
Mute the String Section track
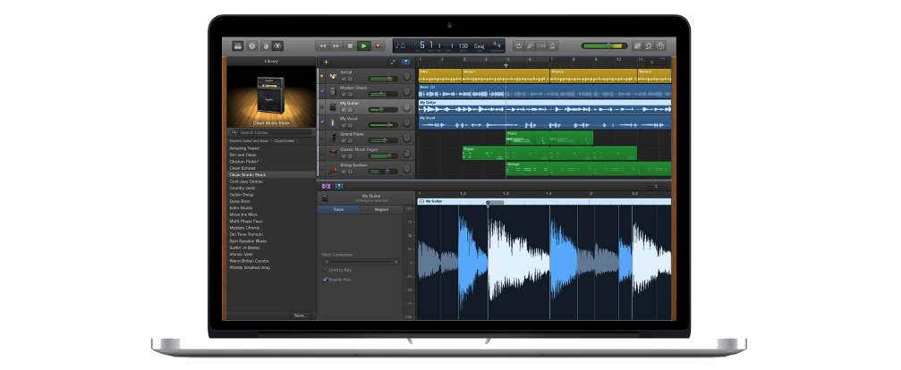click(343, 172)
